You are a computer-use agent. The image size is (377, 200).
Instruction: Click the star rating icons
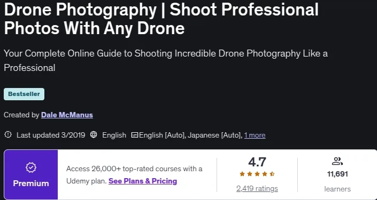257,174
